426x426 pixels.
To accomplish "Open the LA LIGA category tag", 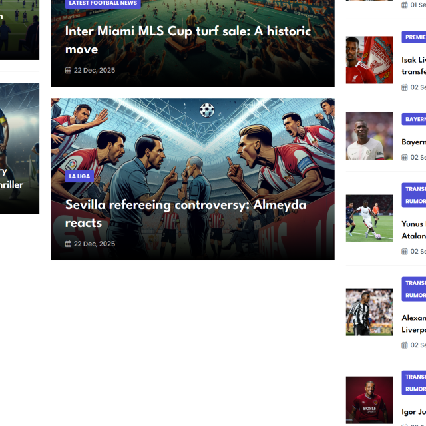I will tap(79, 176).
